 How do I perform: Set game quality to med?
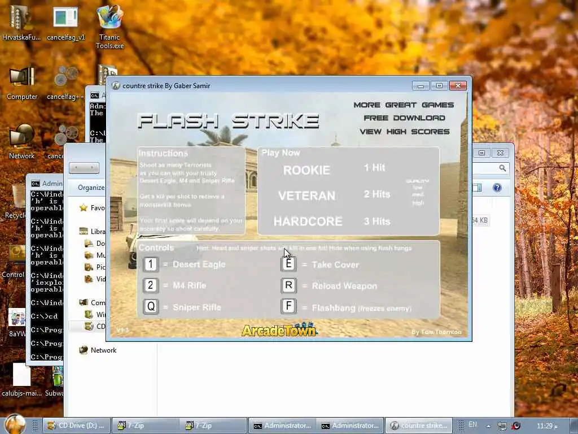418,195
